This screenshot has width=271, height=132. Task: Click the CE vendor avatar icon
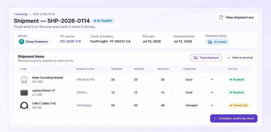(x=21, y=41)
